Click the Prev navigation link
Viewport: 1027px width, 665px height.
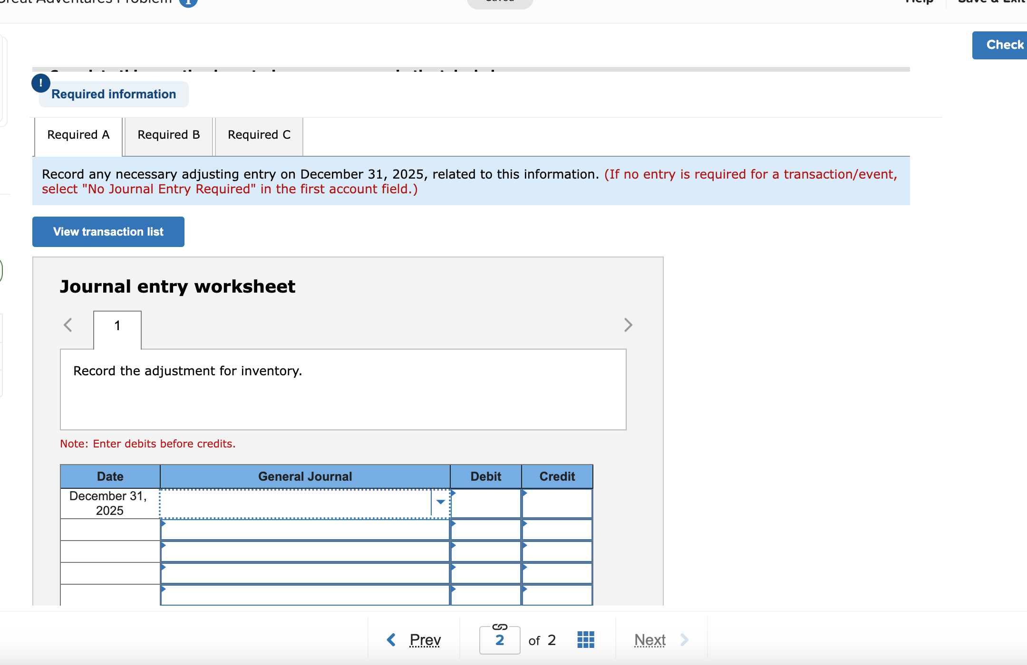click(425, 640)
